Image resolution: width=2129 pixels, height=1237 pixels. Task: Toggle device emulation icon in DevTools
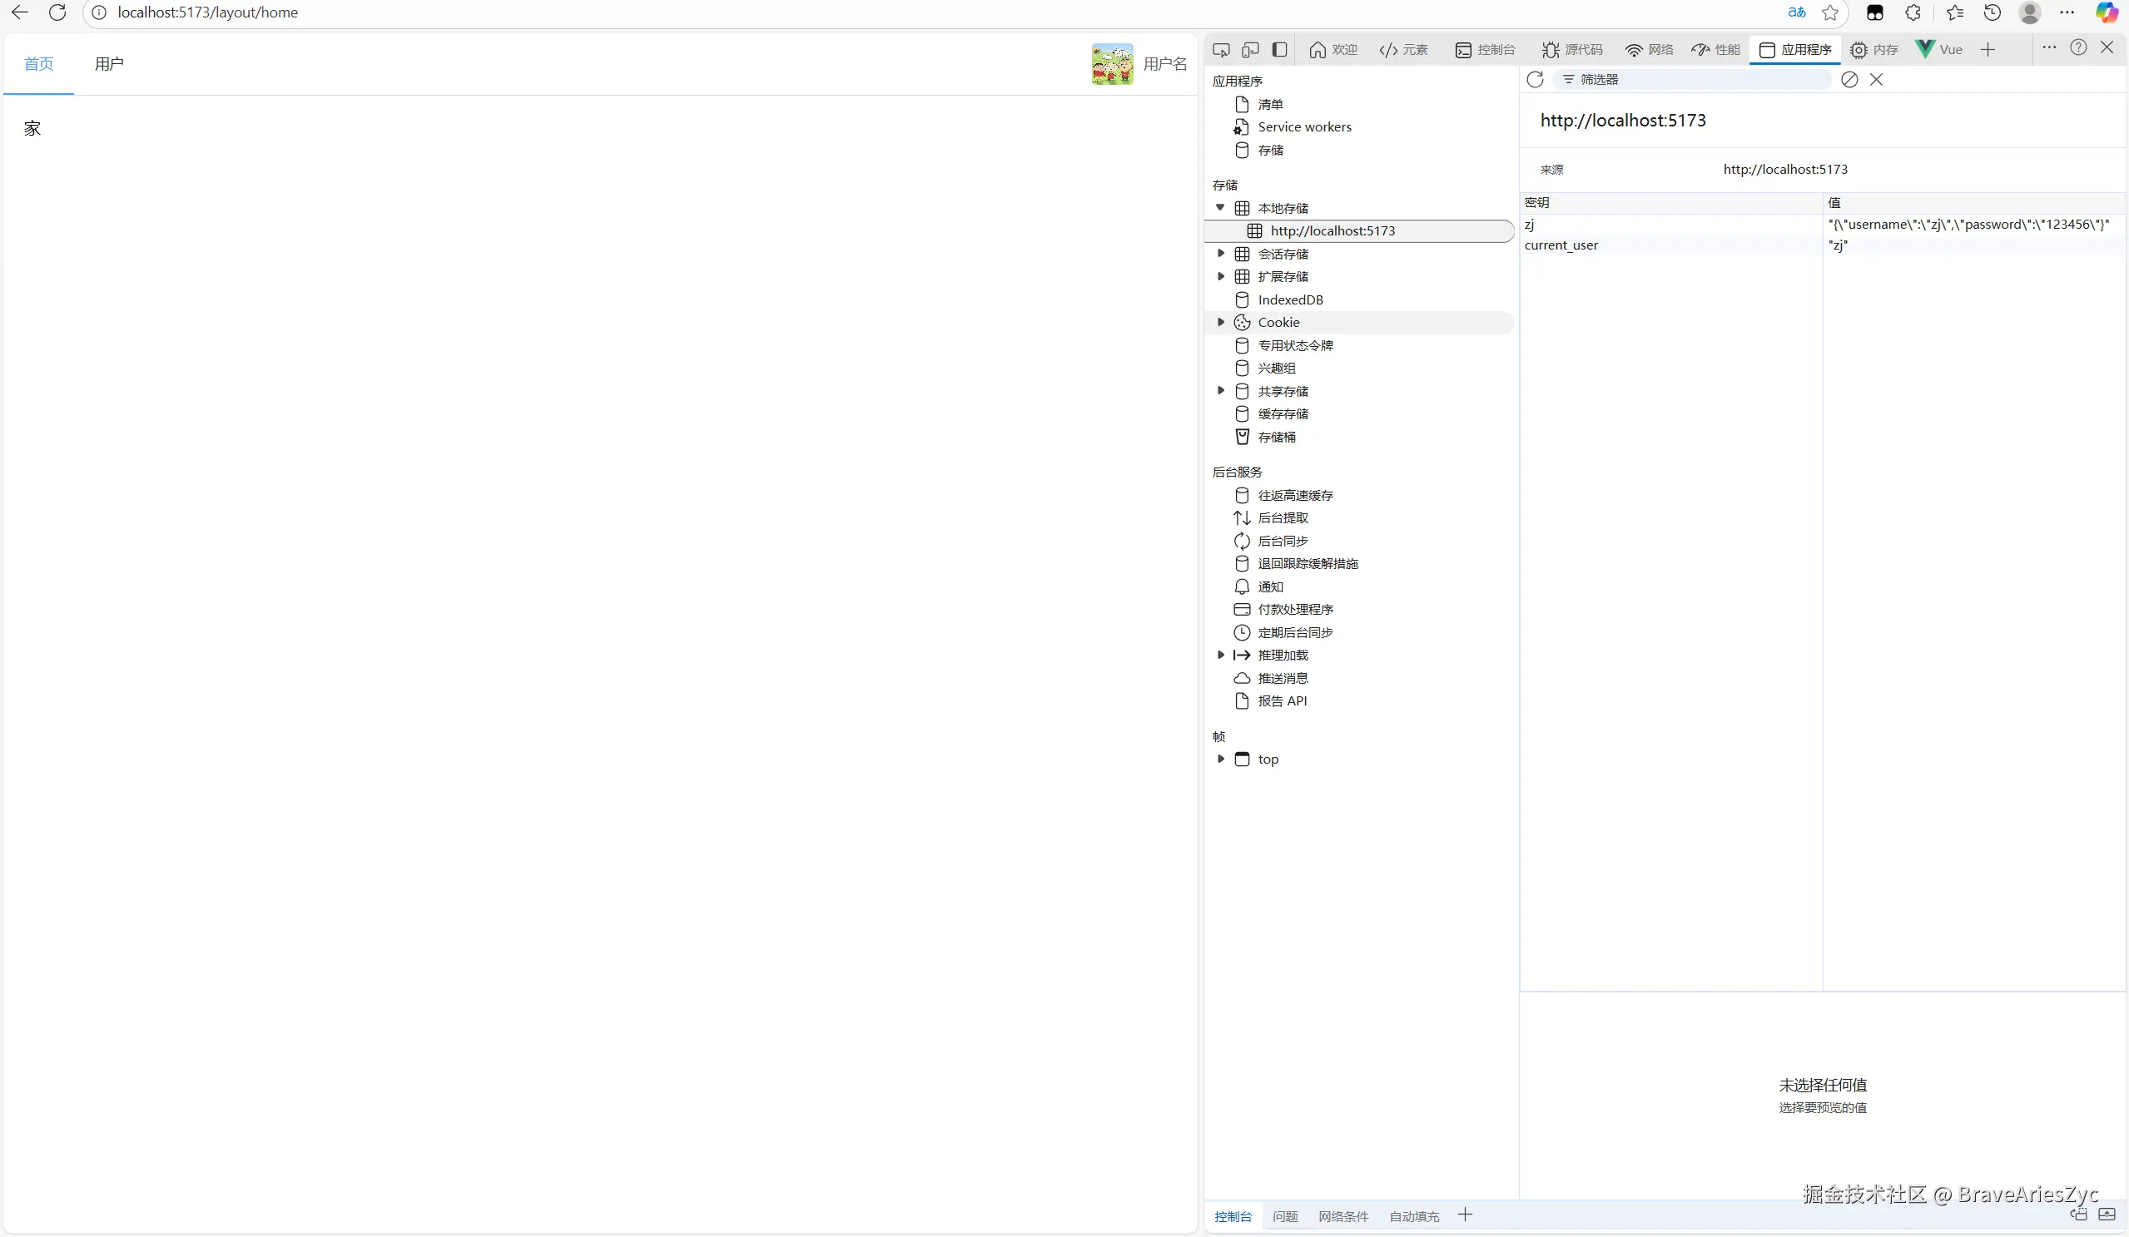click(x=1250, y=50)
